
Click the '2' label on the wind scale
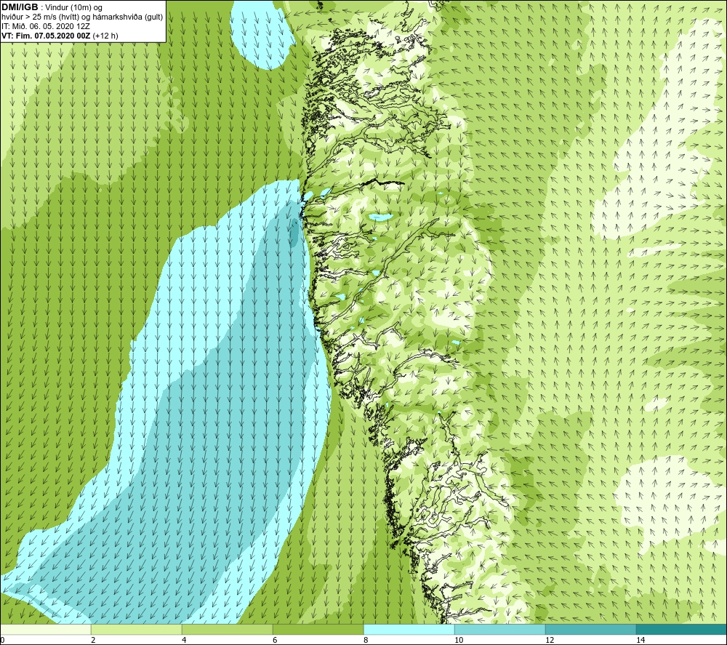coord(93,640)
